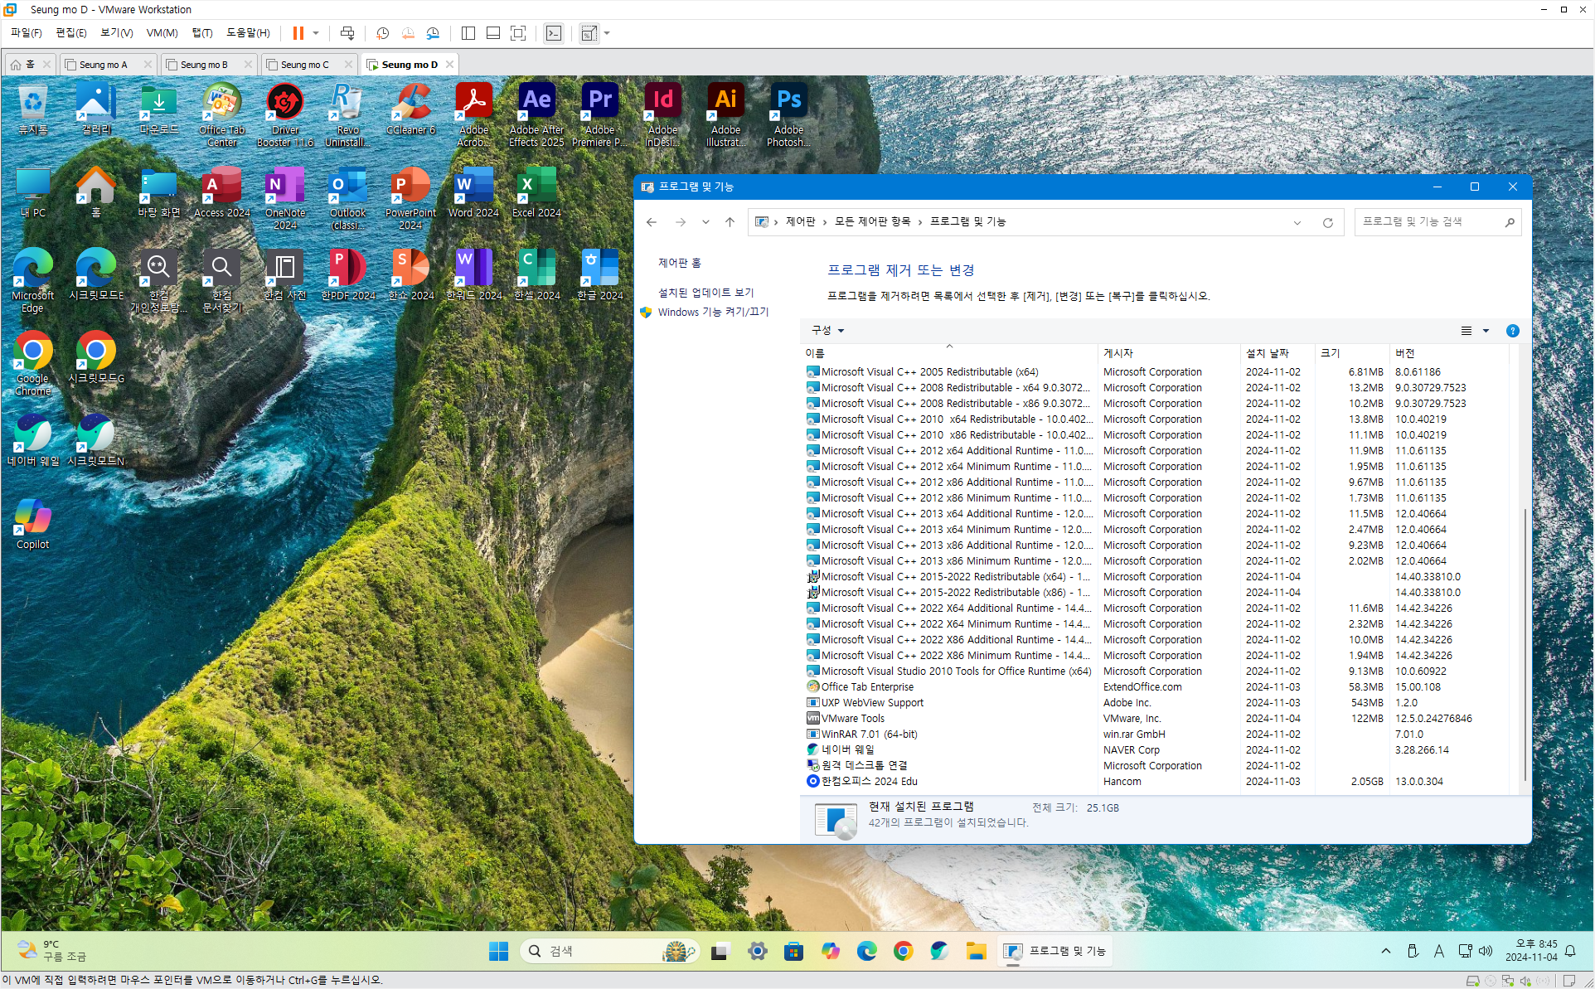Select VMware Tools in program list
The height and width of the screenshot is (989, 1595).
pyautogui.click(x=852, y=719)
